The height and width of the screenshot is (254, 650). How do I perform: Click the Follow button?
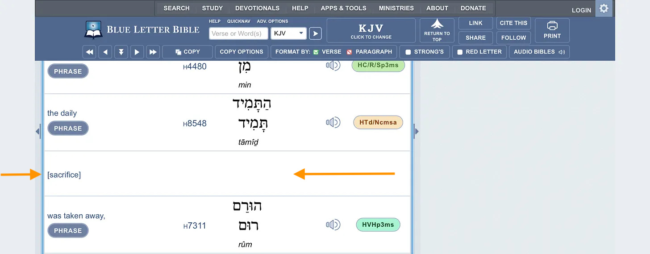[513, 37]
